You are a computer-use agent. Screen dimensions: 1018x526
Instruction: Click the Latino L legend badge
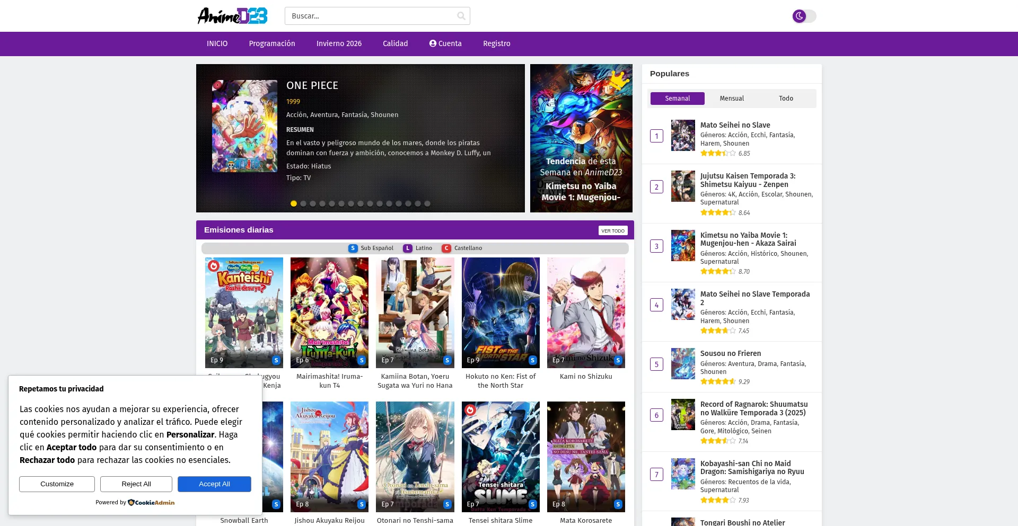coord(408,248)
